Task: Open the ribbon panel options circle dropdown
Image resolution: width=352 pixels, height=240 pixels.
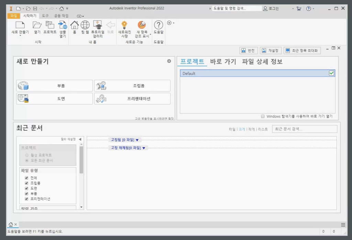Action: [x=170, y=23]
